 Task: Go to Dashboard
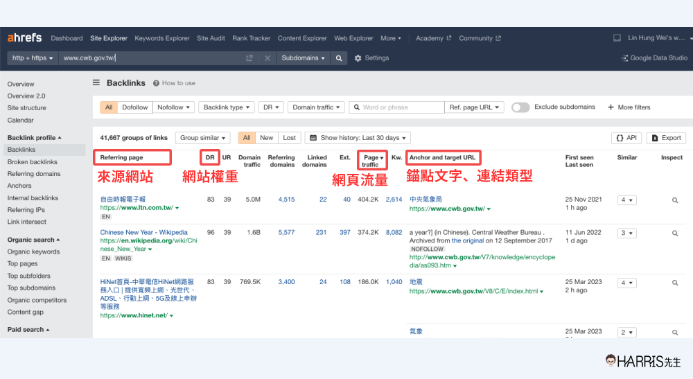67,38
